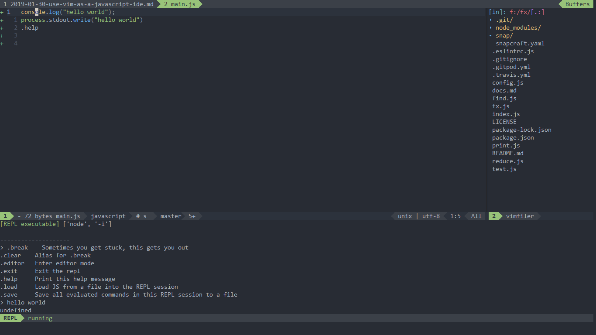Place cursor on process.stdout.write line

pos(82,20)
